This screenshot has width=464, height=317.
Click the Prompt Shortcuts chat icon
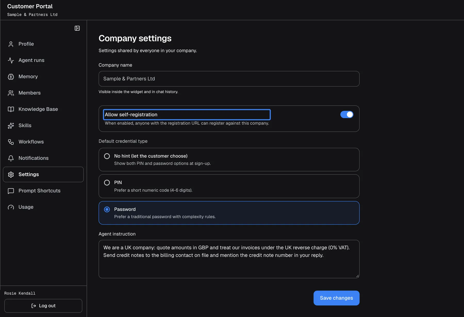point(11,191)
